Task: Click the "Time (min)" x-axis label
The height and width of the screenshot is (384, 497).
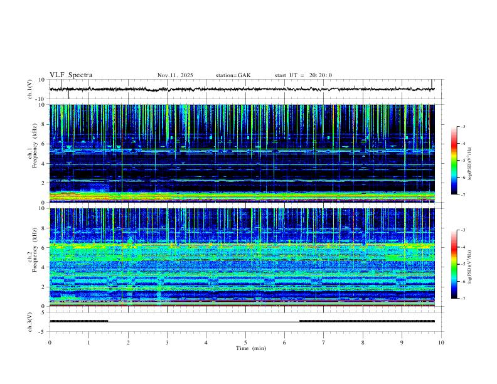Action: click(251, 348)
